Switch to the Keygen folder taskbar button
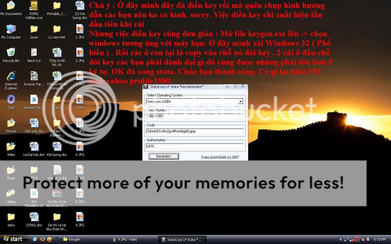 [85, 239]
